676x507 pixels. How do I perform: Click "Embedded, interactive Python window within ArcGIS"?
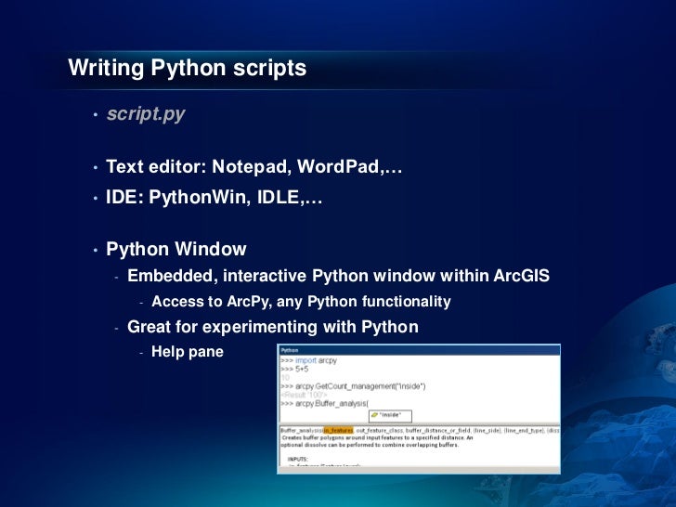coord(338,276)
